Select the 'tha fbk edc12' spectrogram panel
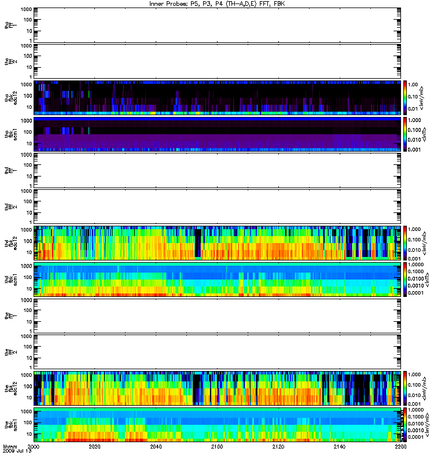 pyautogui.click(x=218, y=97)
